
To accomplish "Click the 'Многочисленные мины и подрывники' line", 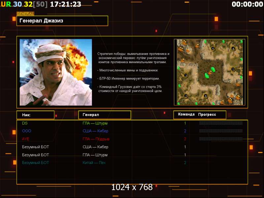I will tap(128, 70).
